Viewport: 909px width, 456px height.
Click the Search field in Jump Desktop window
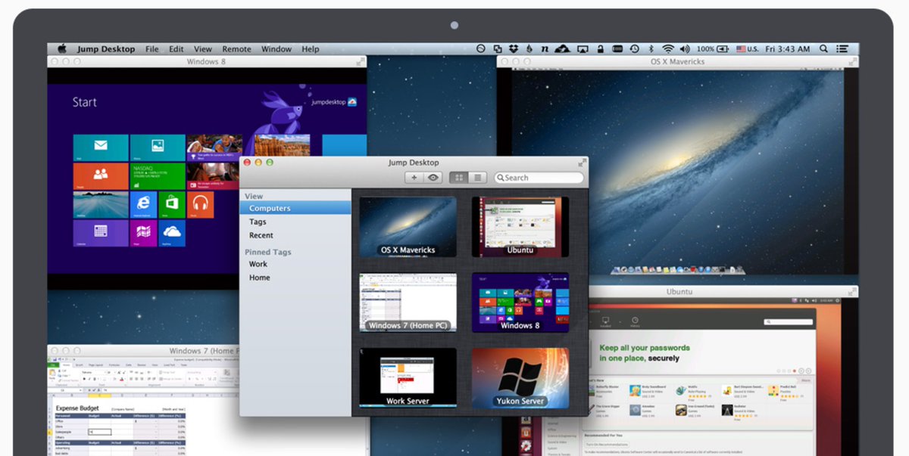[x=539, y=178]
